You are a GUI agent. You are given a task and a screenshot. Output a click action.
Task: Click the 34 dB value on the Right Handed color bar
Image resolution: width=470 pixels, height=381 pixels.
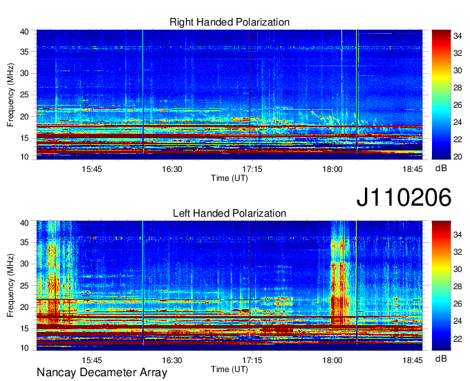click(458, 36)
